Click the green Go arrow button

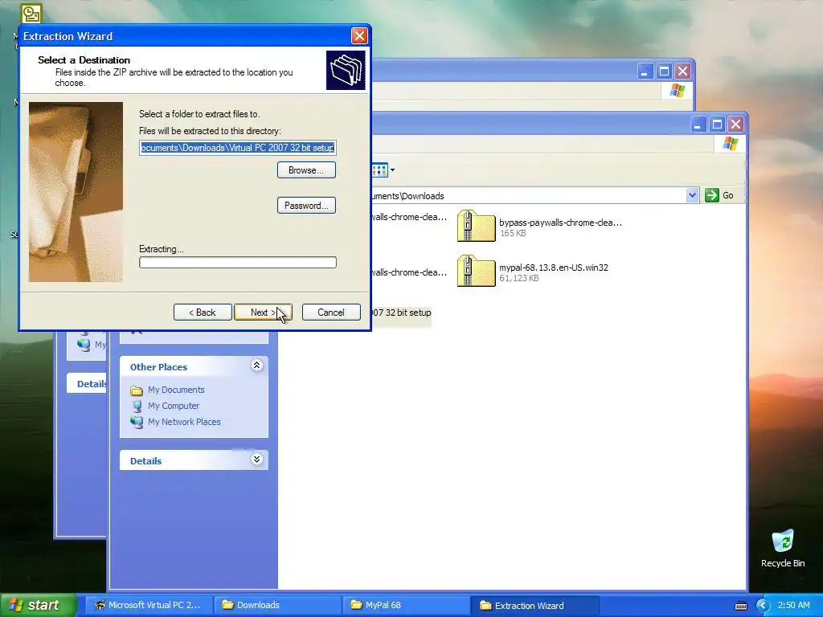coord(712,195)
